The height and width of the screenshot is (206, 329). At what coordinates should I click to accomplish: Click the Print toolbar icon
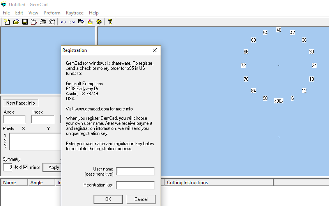[x=43, y=21]
